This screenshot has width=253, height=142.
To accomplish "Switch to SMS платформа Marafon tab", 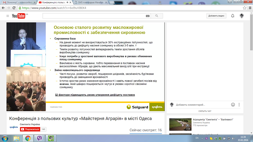I will 90,2.
